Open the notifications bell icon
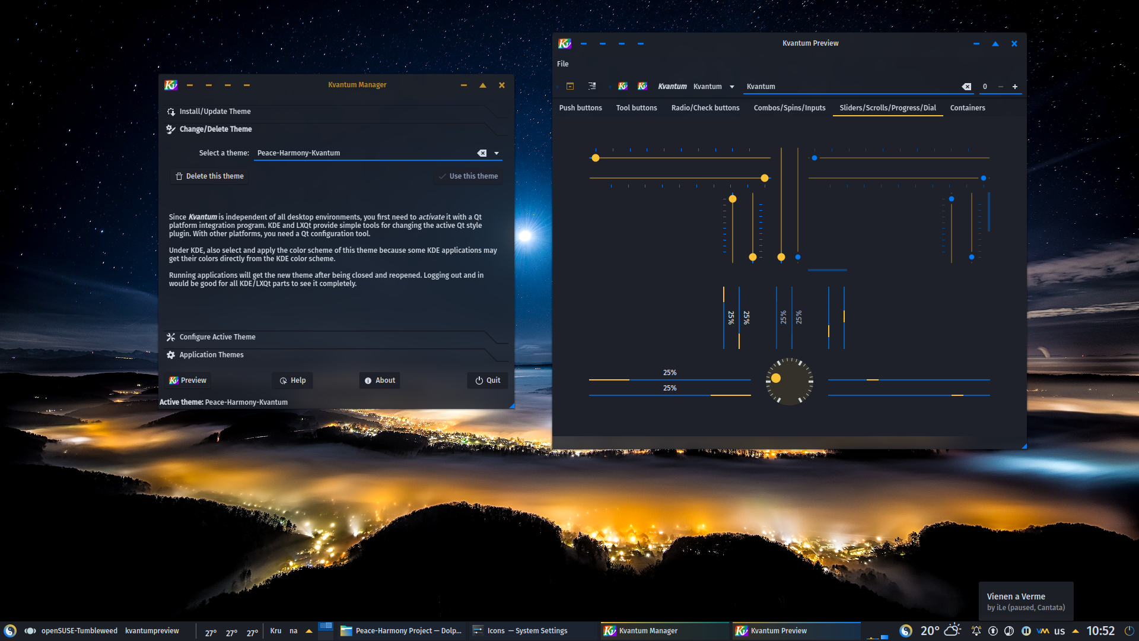The width and height of the screenshot is (1139, 641). 976,631
